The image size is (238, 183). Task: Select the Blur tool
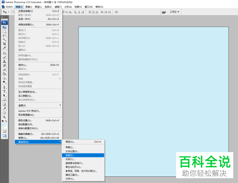[4, 78]
